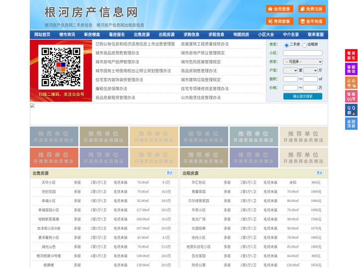Open the 楼市资讯 nav item
Viewport: 358px width, 268px height.
(x=67, y=35)
